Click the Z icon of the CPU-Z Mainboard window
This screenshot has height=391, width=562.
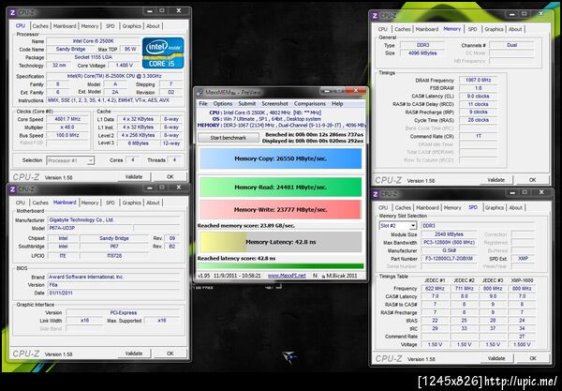coord(12,189)
